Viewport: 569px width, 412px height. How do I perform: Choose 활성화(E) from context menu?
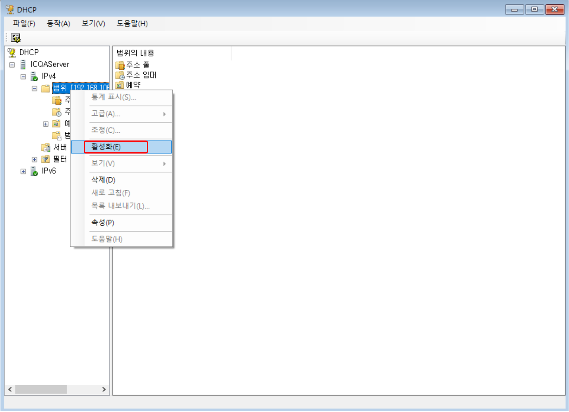[x=121, y=147]
